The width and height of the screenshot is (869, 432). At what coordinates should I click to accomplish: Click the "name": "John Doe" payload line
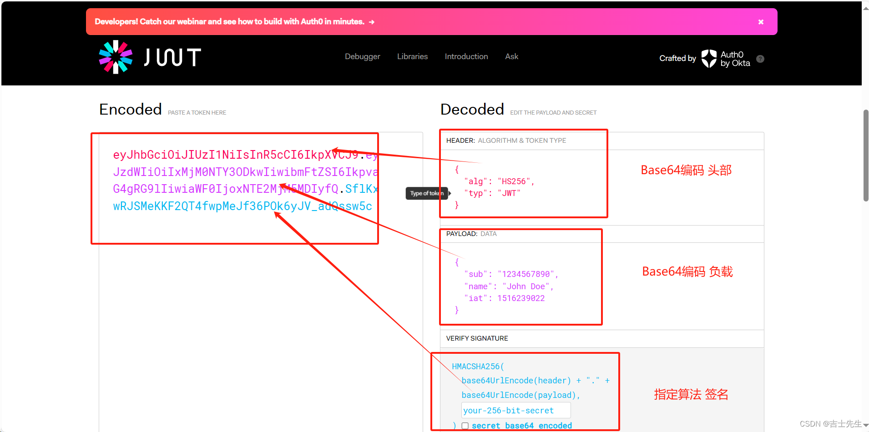coord(509,286)
